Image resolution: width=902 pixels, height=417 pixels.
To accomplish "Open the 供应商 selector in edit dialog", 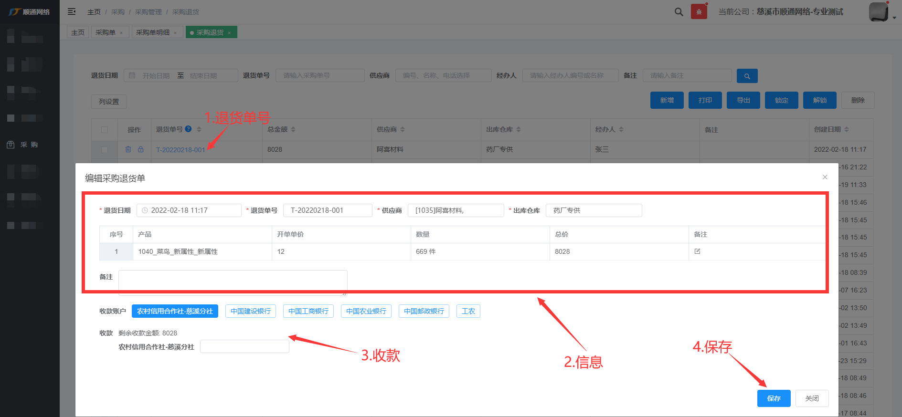I will click(x=456, y=210).
